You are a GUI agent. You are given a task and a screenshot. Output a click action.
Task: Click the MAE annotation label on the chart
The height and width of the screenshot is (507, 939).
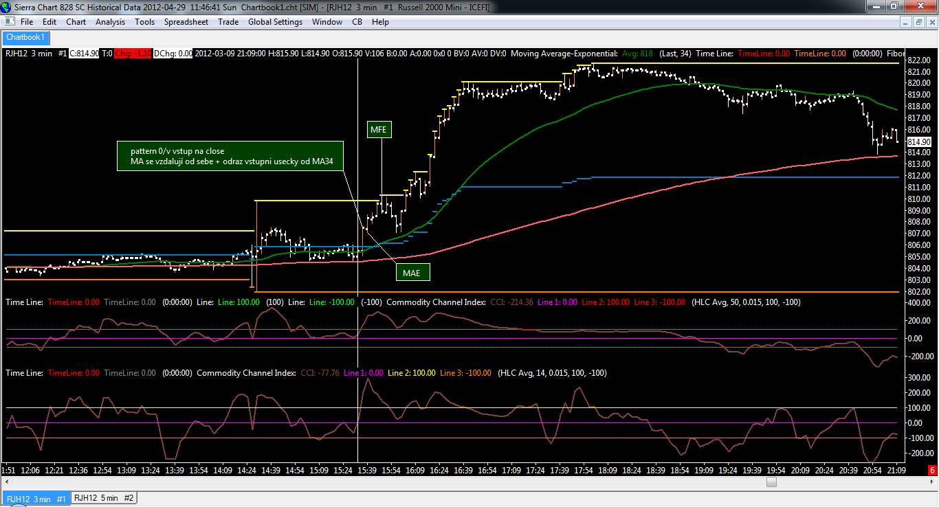412,273
